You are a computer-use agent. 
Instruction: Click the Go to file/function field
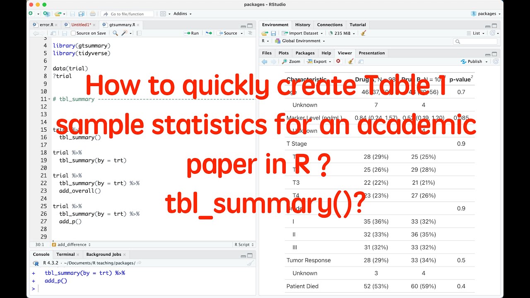pyautogui.click(x=128, y=14)
